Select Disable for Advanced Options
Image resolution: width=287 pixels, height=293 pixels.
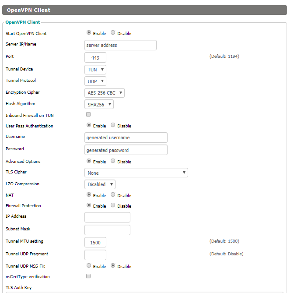pos(113,161)
